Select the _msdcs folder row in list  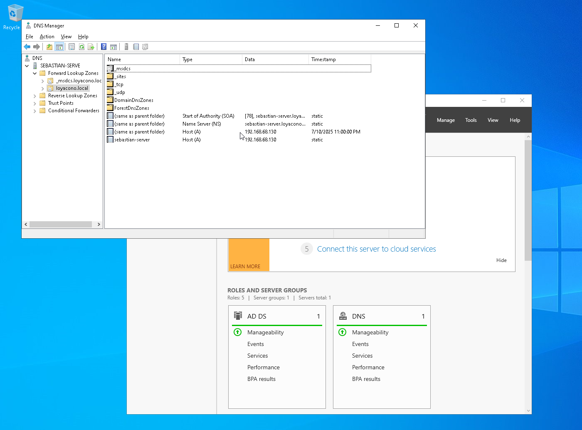[239, 69]
